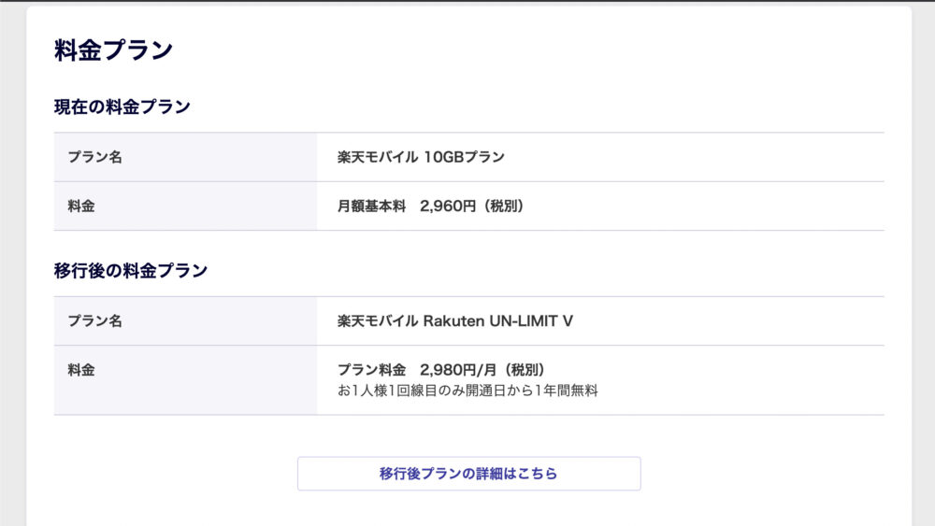Click (税別) next to the 2,980円/月 price

[x=524, y=370]
